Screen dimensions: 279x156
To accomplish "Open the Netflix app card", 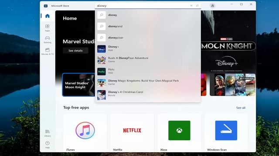I will [132, 133].
